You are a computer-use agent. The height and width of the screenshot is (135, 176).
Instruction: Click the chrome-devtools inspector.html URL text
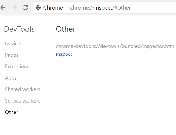115,46
